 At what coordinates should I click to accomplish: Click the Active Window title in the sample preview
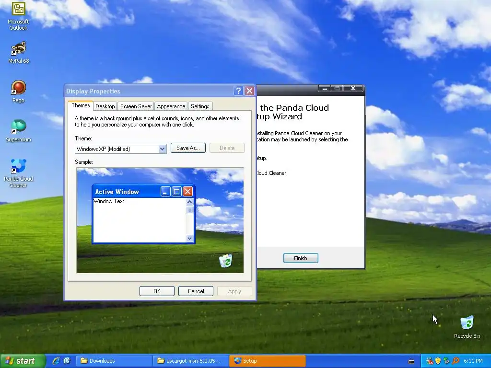[117, 192]
